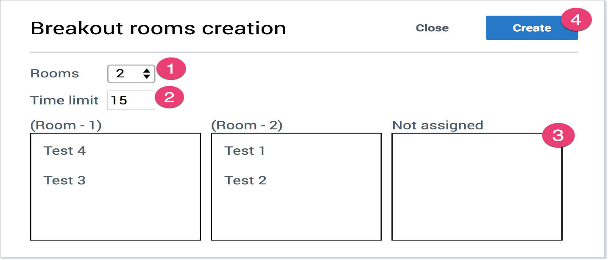The height and width of the screenshot is (260, 608).
Task: Click the Room - 2 list box
Action: pyautogui.click(x=296, y=207)
